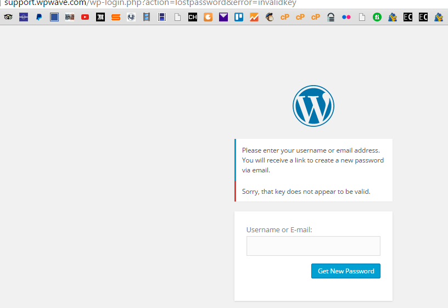448x308 pixels.
Task: Click the light blue film strip bookmark
Action: click(x=147, y=17)
